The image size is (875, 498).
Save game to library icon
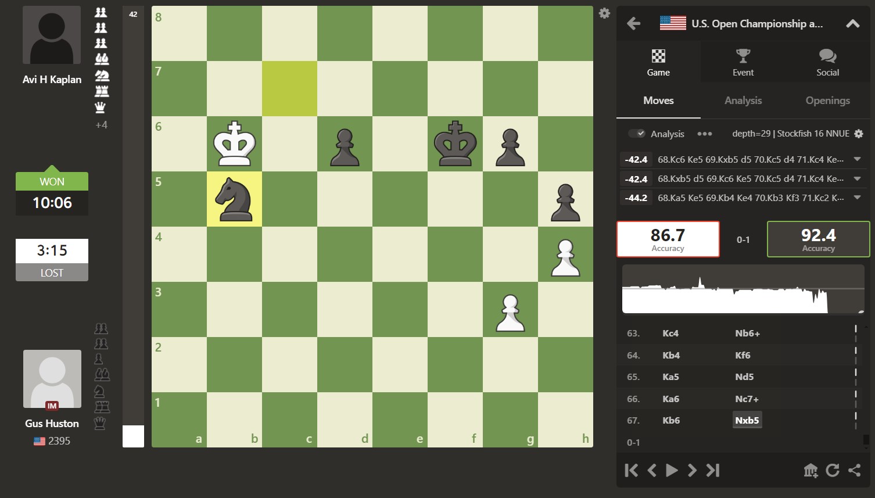point(811,470)
